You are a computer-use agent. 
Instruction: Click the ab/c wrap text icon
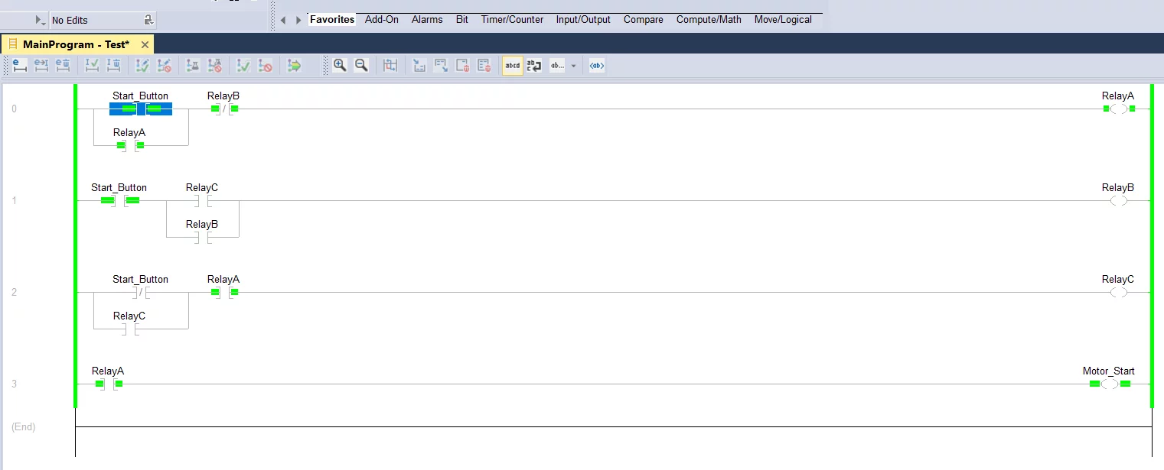tap(534, 66)
